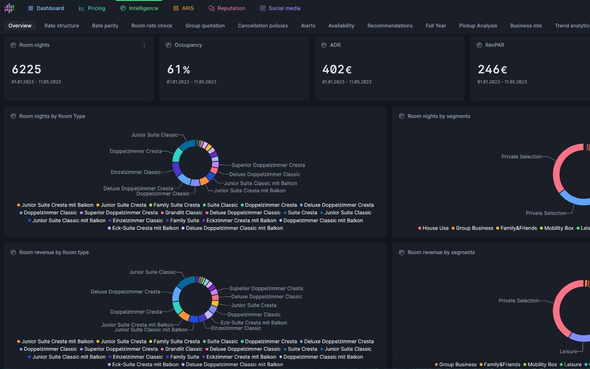Click the RevPAR card icon
Screen dimensions: 590x369
coord(479,45)
